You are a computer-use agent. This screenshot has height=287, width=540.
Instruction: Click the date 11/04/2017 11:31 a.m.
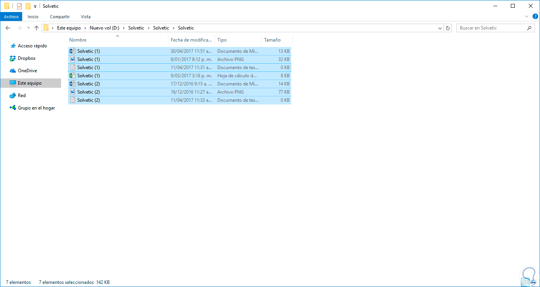click(x=191, y=68)
